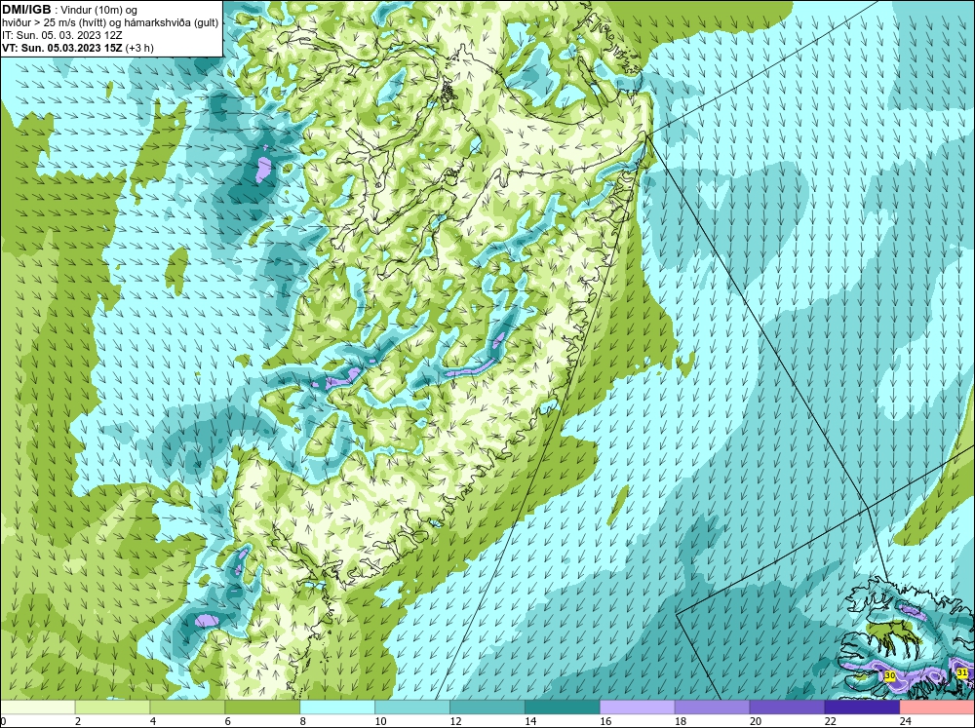Click the yellow gust label "31"
This screenshot has height=728, width=975.
[962, 672]
